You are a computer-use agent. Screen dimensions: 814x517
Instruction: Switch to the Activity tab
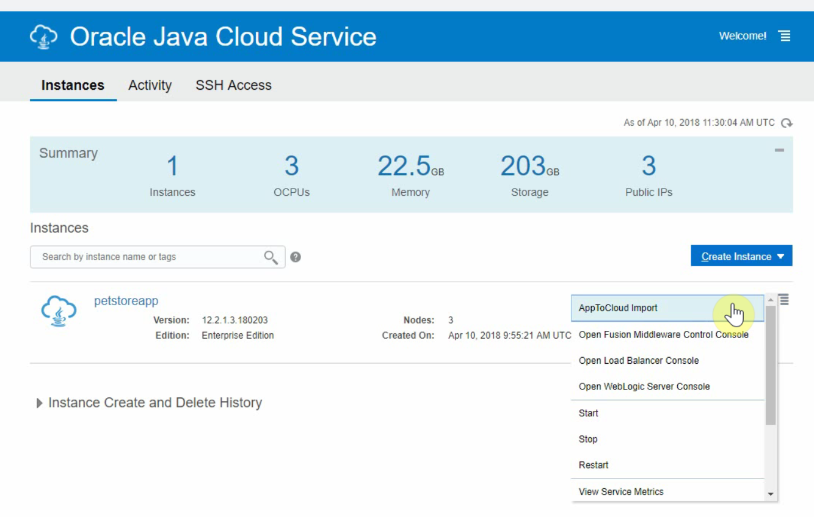(x=150, y=85)
